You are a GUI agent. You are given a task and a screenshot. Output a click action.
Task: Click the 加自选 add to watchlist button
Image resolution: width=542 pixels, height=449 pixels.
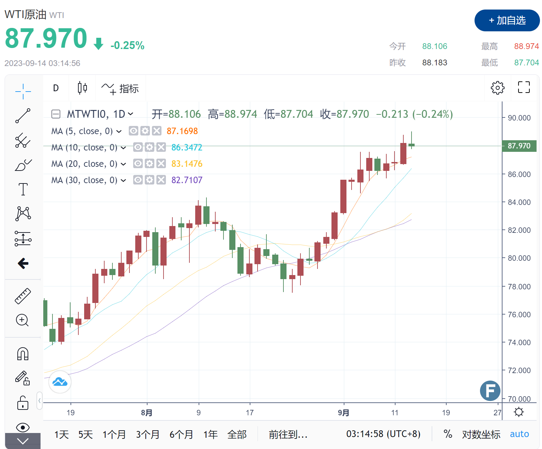(x=507, y=20)
